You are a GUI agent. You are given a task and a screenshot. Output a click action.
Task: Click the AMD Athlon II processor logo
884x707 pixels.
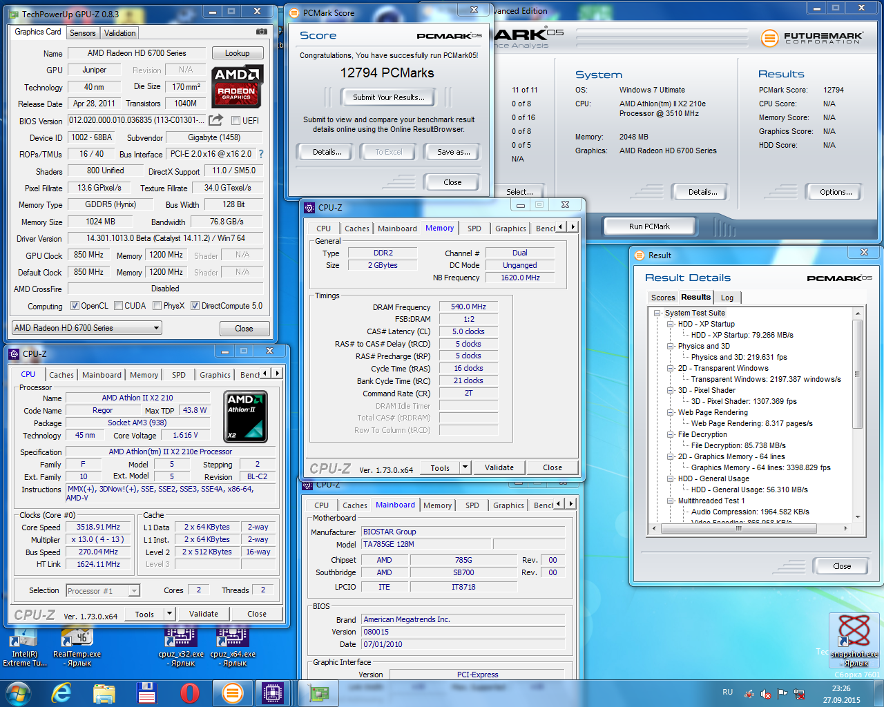(247, 417)
